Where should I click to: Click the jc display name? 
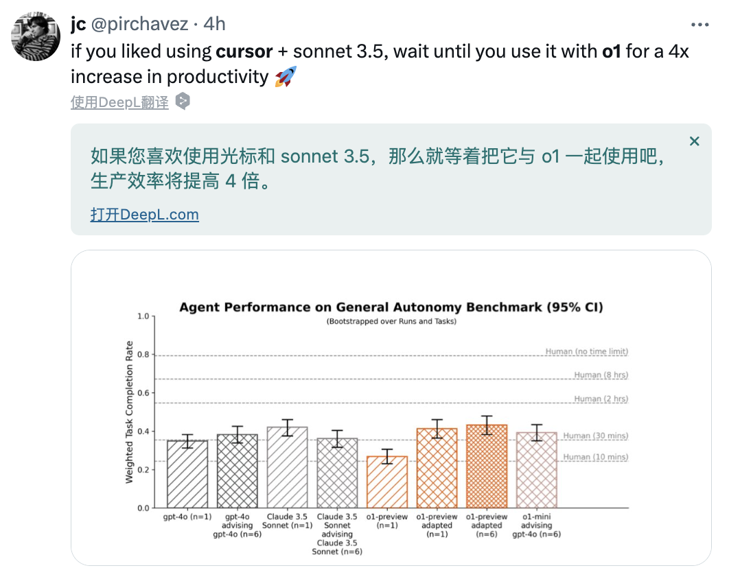[78, 24]
